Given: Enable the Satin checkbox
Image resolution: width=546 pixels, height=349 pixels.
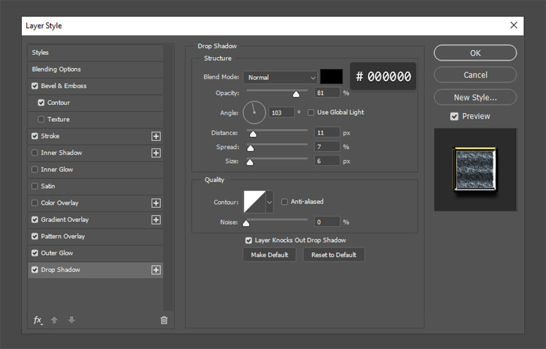Looking at the screenshot, I should click(x=35, y=186).
